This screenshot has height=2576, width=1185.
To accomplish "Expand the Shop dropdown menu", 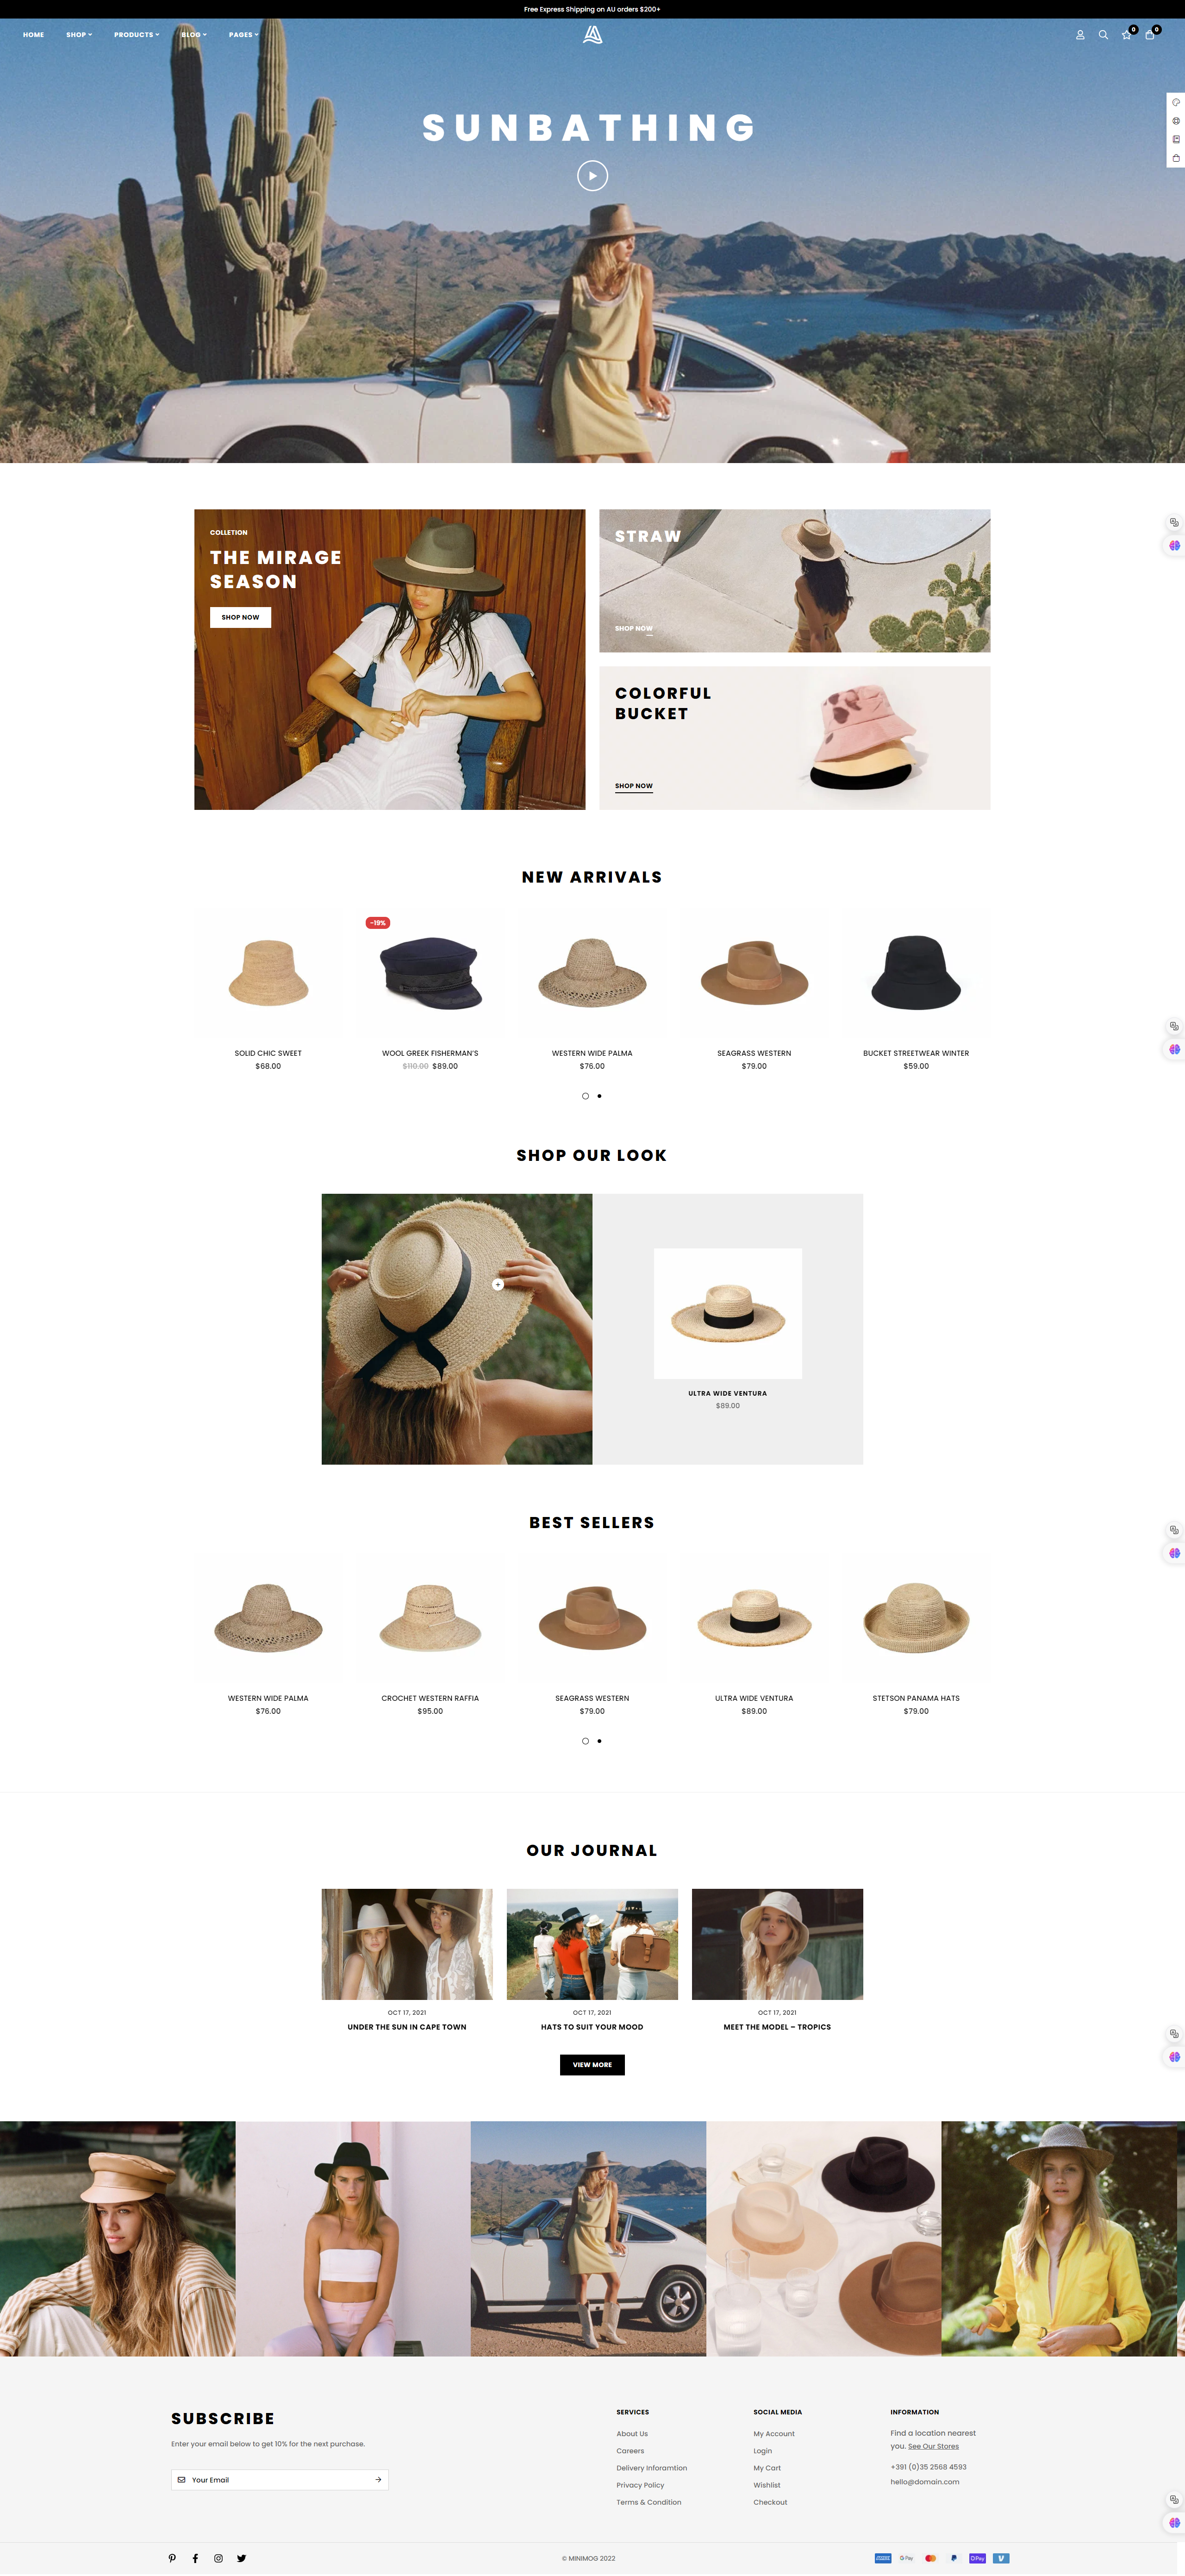I will [79, 35].
